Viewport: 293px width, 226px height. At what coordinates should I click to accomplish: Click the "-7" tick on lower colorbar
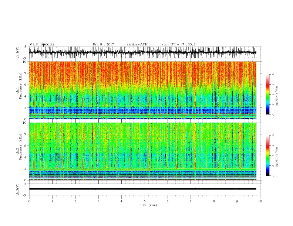pyautogui.click(x=273, y=176)
